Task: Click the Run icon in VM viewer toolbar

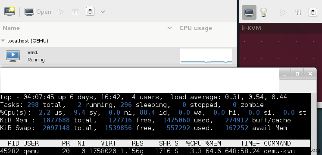Action: click(283, 12)
